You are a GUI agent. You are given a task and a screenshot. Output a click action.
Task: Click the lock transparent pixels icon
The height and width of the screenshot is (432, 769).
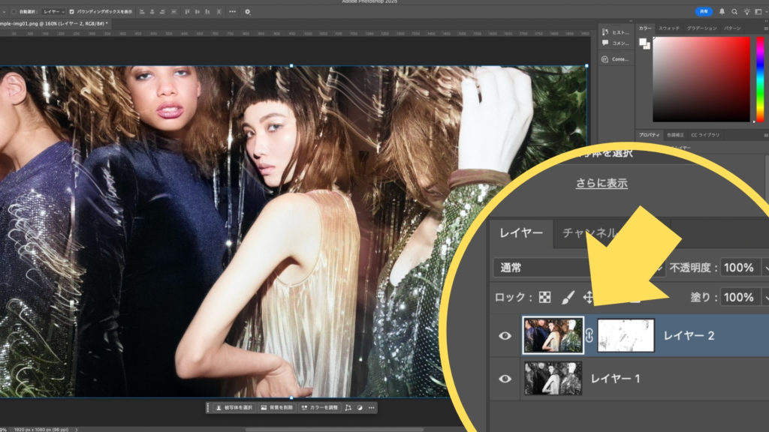[544, 297]
